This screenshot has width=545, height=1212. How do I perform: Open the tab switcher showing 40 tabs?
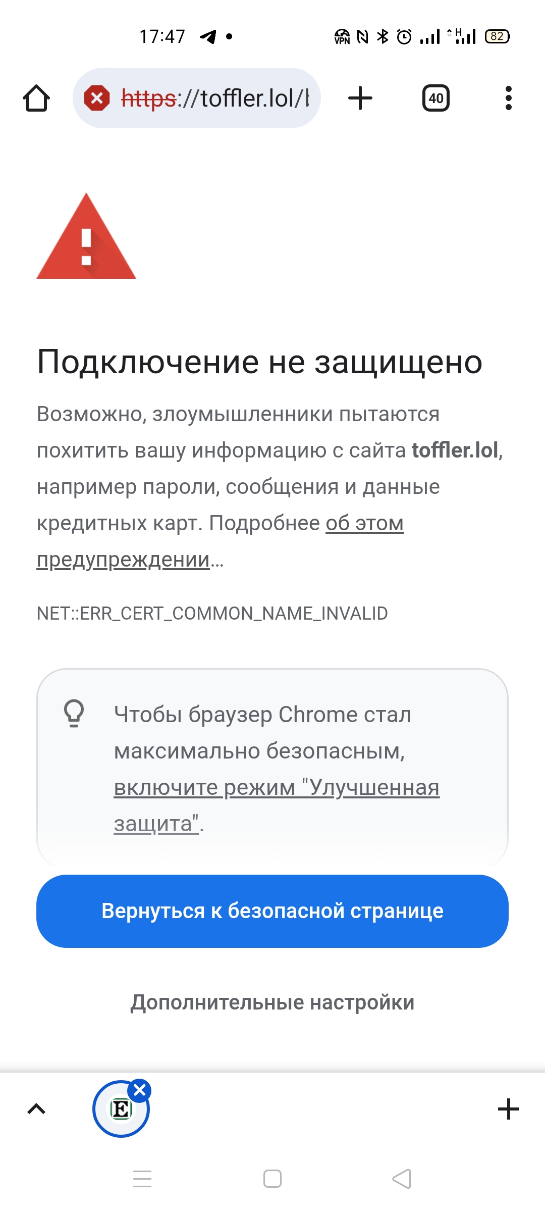[436, 98]
